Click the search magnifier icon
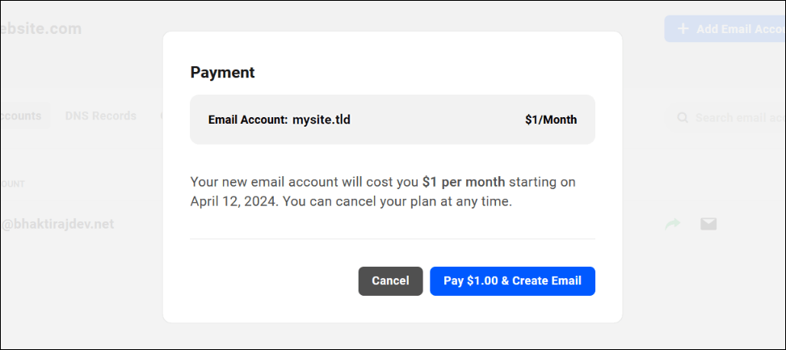The width and height of the screenshot is (786, 350). (683, 118)
